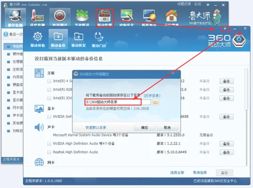The width and height of the screenshot is (253, 188).
Task: Switch to the 驱动备份 tab
Action: coord(58,39)
